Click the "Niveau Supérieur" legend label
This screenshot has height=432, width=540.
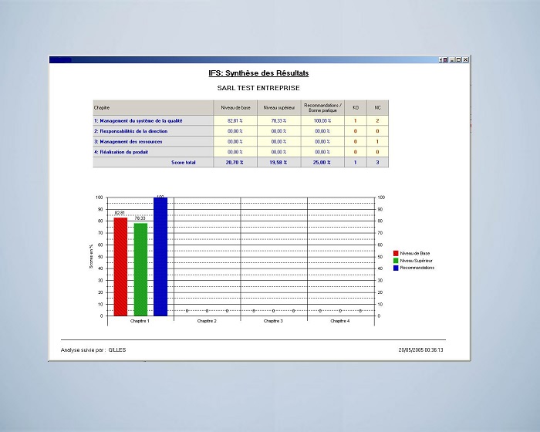[417, 261]
